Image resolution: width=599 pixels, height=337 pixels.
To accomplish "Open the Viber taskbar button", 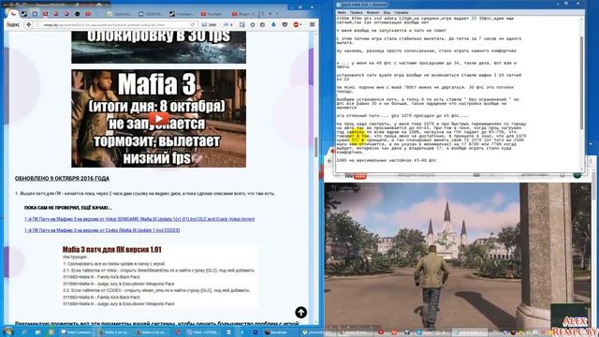I will coord(204,332).
